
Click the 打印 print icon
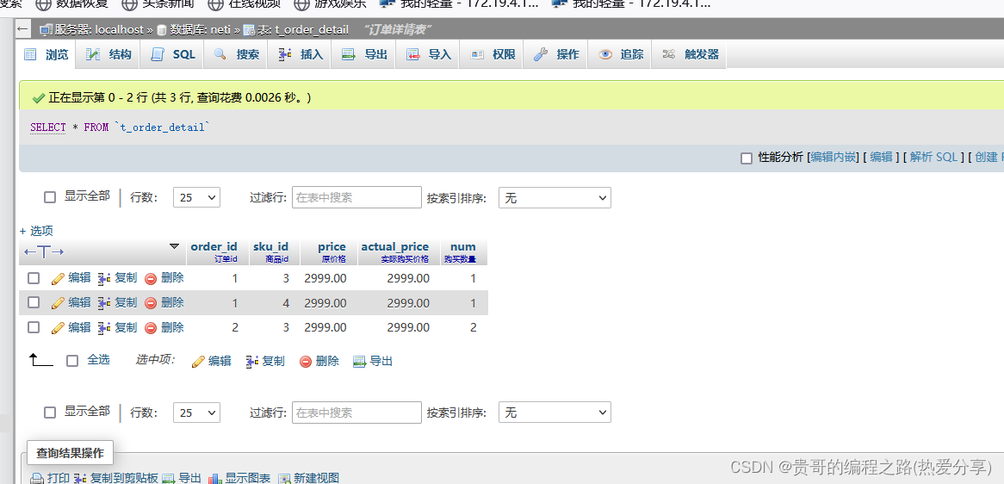pyautogui.click(x=38, y=478)
